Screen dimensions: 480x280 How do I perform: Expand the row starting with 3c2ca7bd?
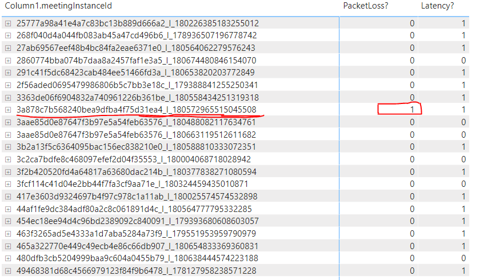(x=8, y=159)
